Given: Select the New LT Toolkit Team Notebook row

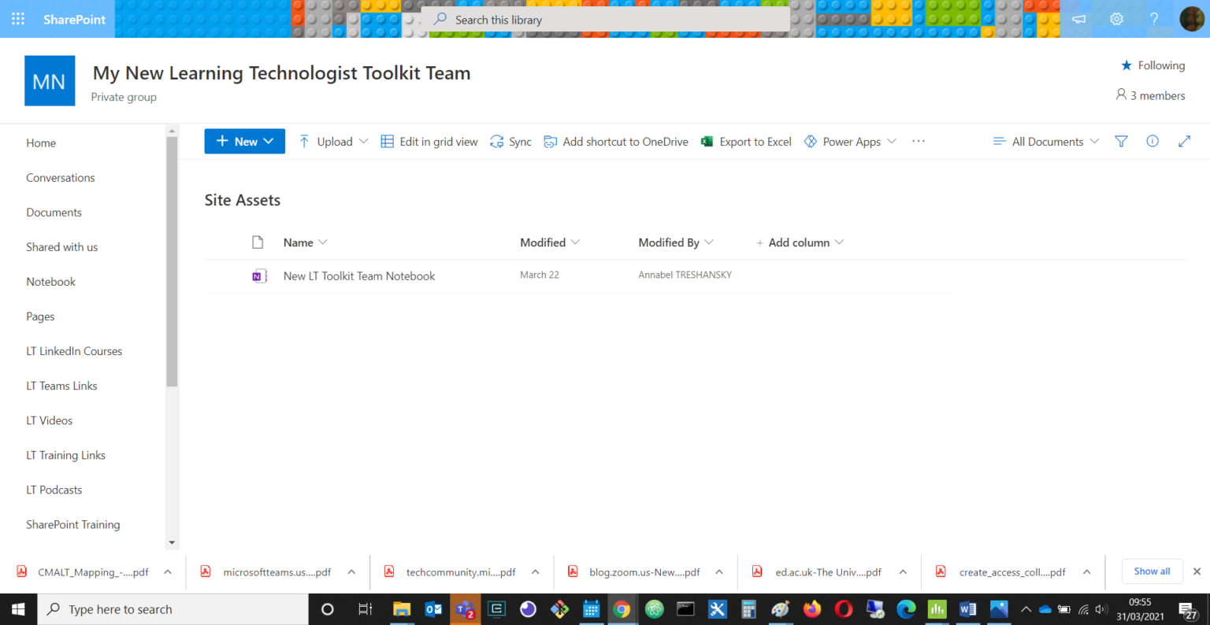Looking at the screenshot, I should 358,276.
